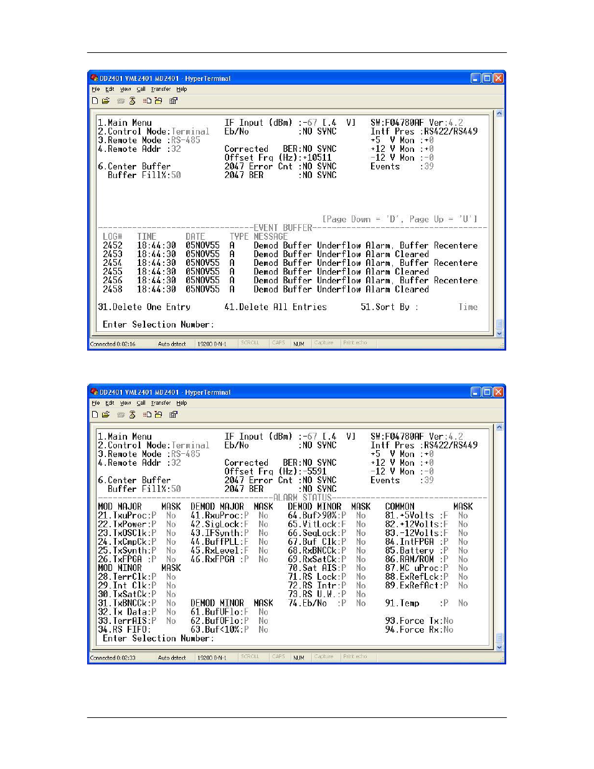Viewport: 594px width, 769px height.
Task: Click scrollbar up arrow in Alarm Status window
Action: click(x=499, y=428)
